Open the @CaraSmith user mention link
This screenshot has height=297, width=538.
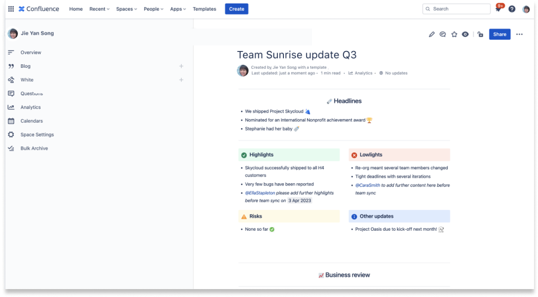pyautogui.click(x=367, y=184)
